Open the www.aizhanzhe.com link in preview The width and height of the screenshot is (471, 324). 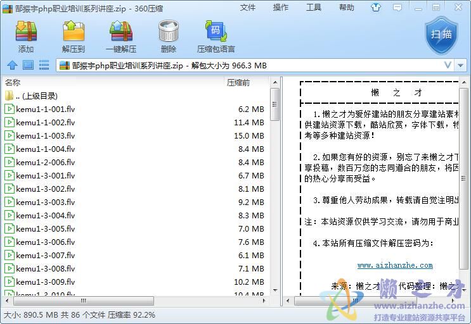(395, 265)
